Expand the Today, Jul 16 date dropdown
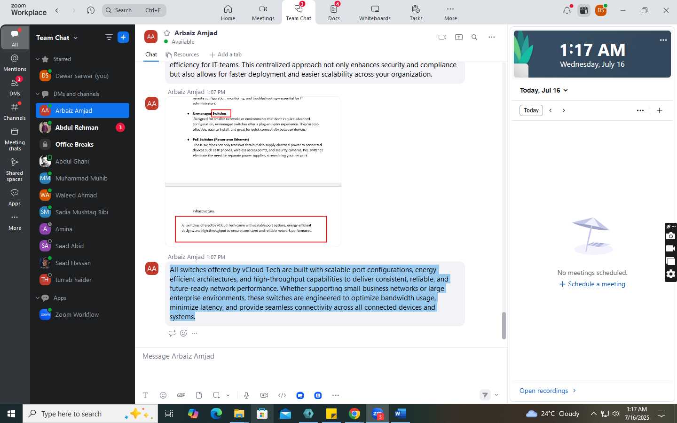The width and height of the screenshot is (677, 423). point(544,90)
